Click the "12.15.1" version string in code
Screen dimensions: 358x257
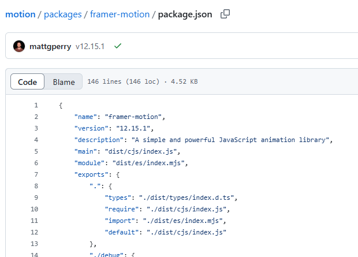tap(133, 128)
